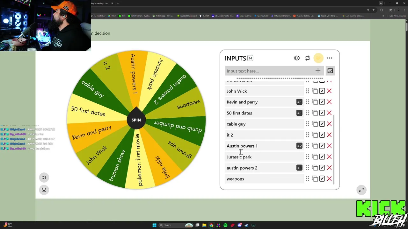
Task: Click the inputs list scrollbar
Action: 334,149
